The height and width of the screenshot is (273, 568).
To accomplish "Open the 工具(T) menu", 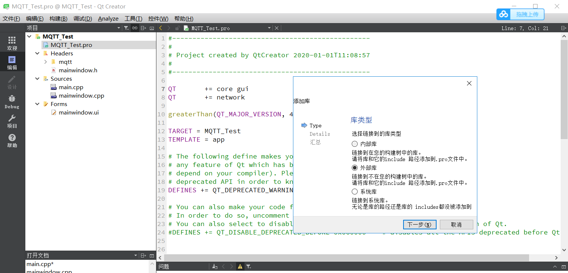I will coord(133,18).
